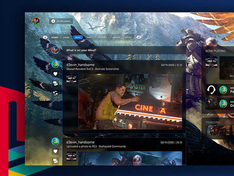Comment on the Resident Evil 3 screenshot post
This screenshot has height=176, width=234.
tap(55, 84)
